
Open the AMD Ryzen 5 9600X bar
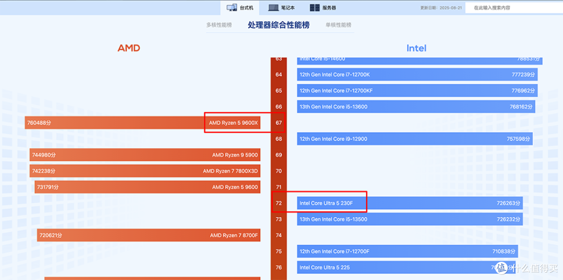[142, 123]
